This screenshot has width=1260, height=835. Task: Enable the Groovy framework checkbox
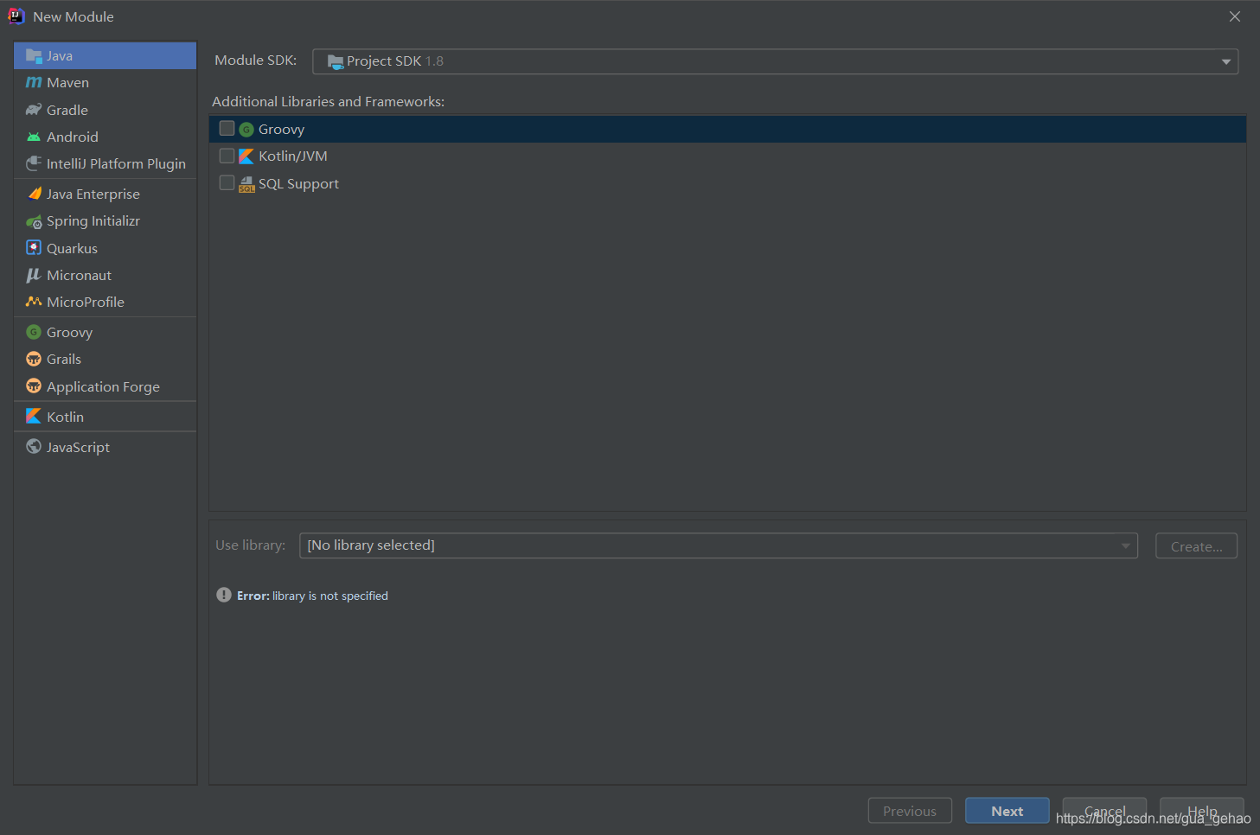[227, 128]
